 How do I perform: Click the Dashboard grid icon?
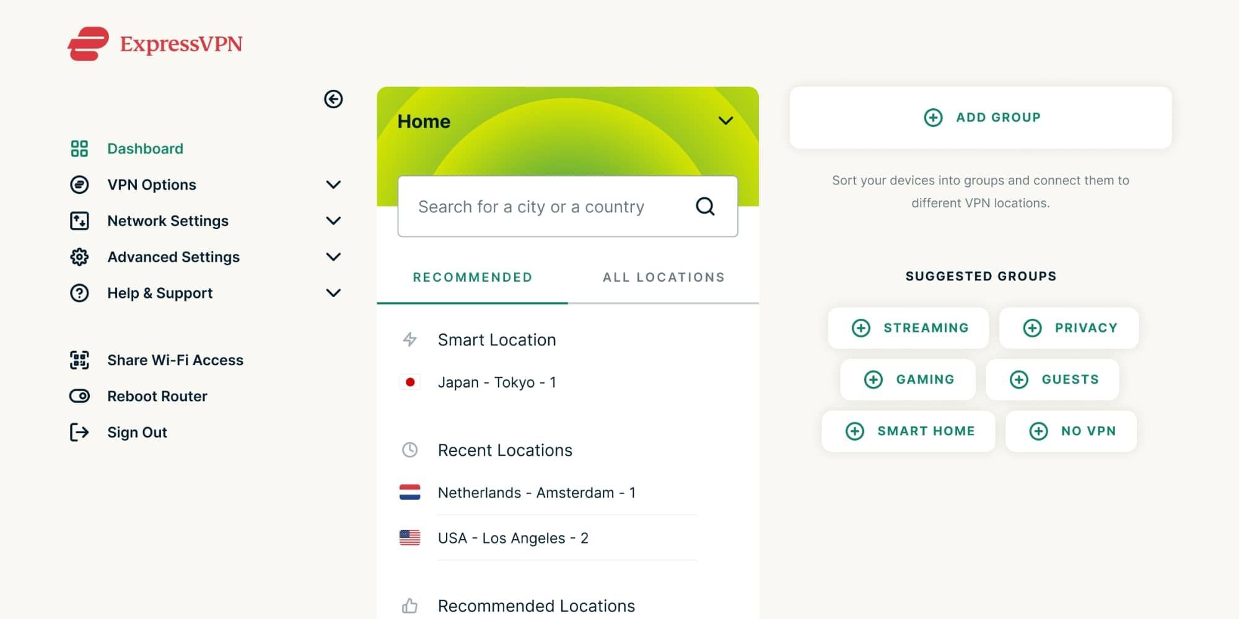point(79,149)
